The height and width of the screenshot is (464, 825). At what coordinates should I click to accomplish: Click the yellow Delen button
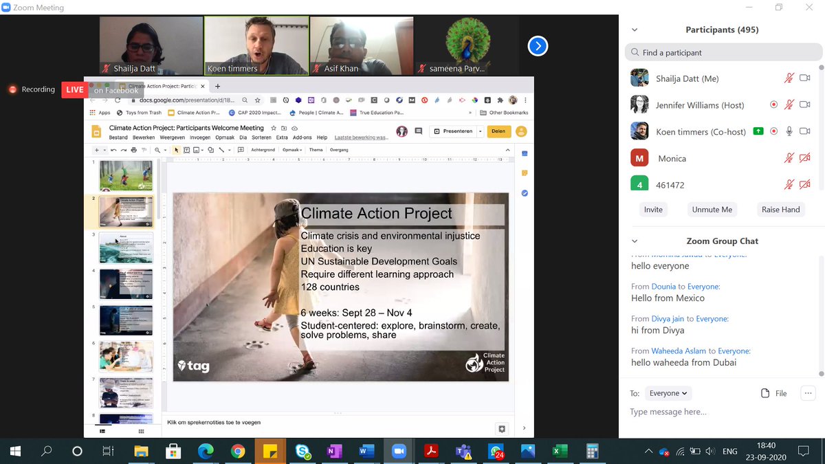point(498,131)
